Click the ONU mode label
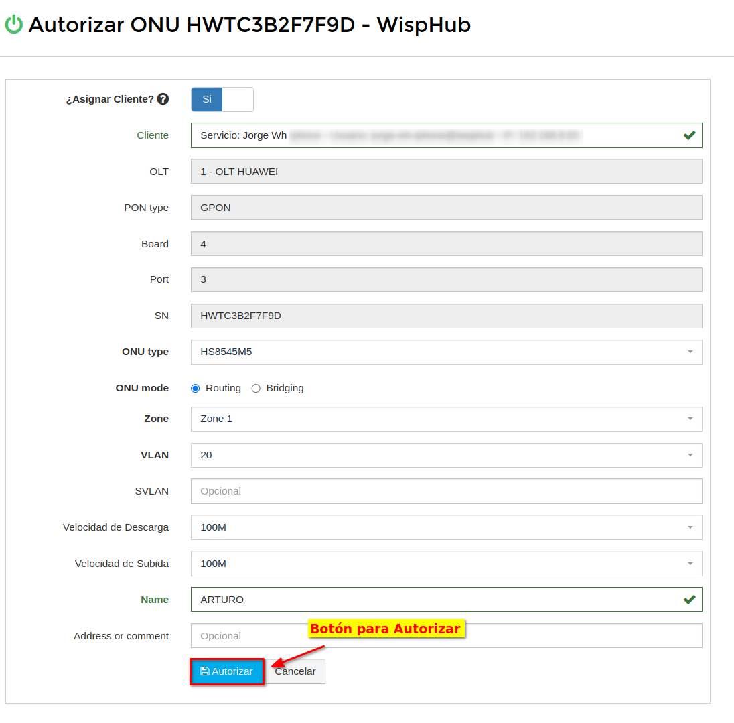 (x=142, y=388)
